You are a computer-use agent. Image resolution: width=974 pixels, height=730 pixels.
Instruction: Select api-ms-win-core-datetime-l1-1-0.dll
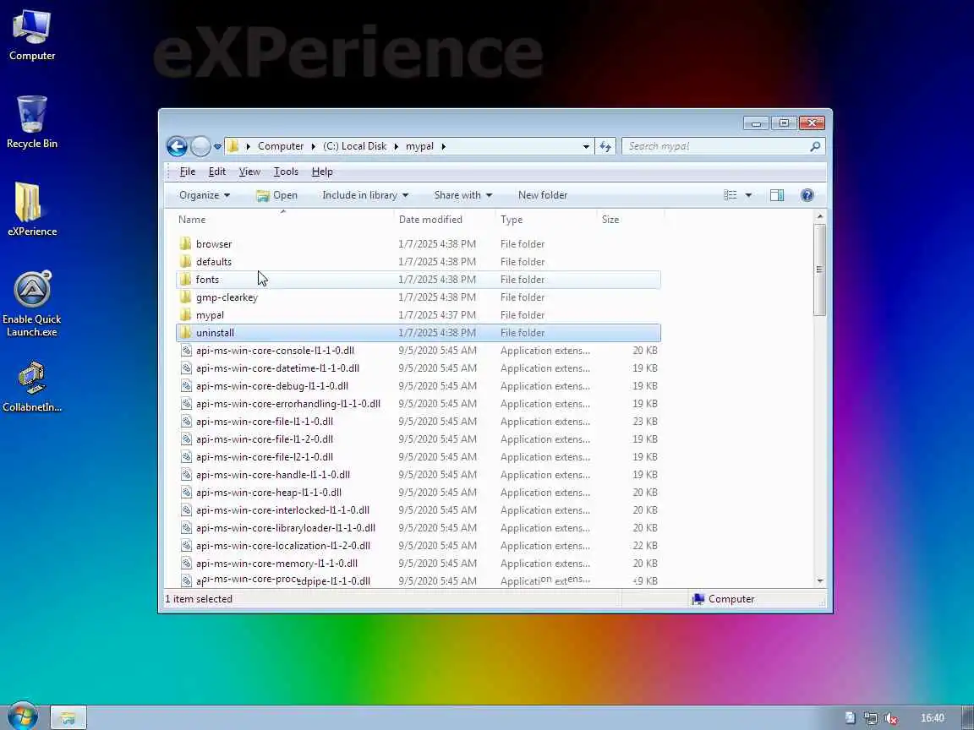click(x=418, y=368)
